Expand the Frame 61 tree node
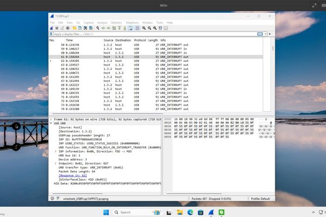 51,119
